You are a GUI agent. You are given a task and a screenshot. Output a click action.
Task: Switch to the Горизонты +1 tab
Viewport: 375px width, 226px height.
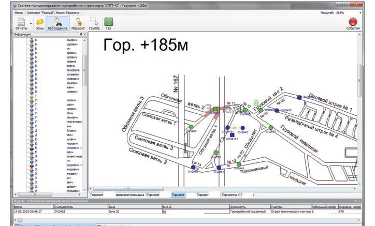coord(232,195)
